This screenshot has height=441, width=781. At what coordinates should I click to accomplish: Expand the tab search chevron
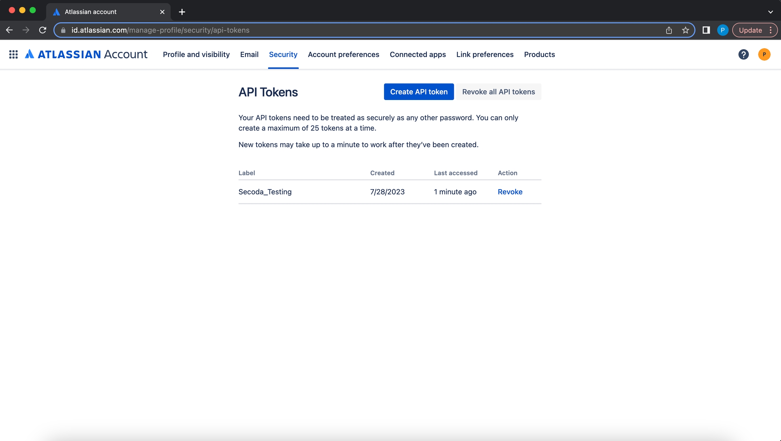click(x=770, y=12)
